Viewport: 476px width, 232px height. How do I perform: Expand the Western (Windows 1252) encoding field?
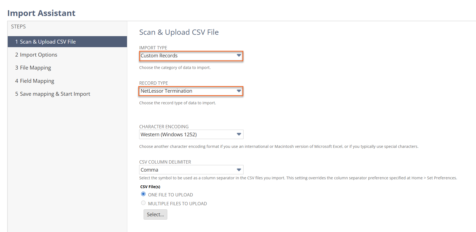tap(188, 134)
